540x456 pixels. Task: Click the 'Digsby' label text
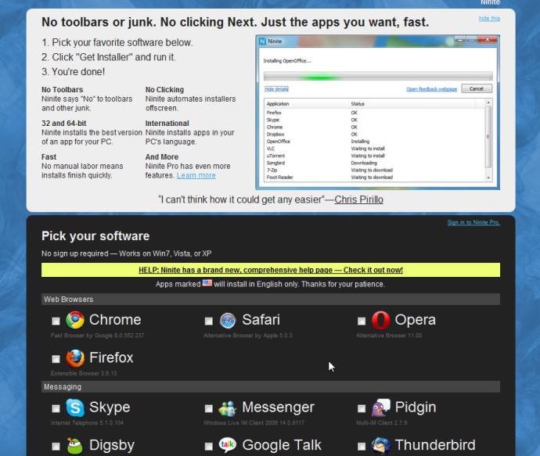click(x=112, y=446)
